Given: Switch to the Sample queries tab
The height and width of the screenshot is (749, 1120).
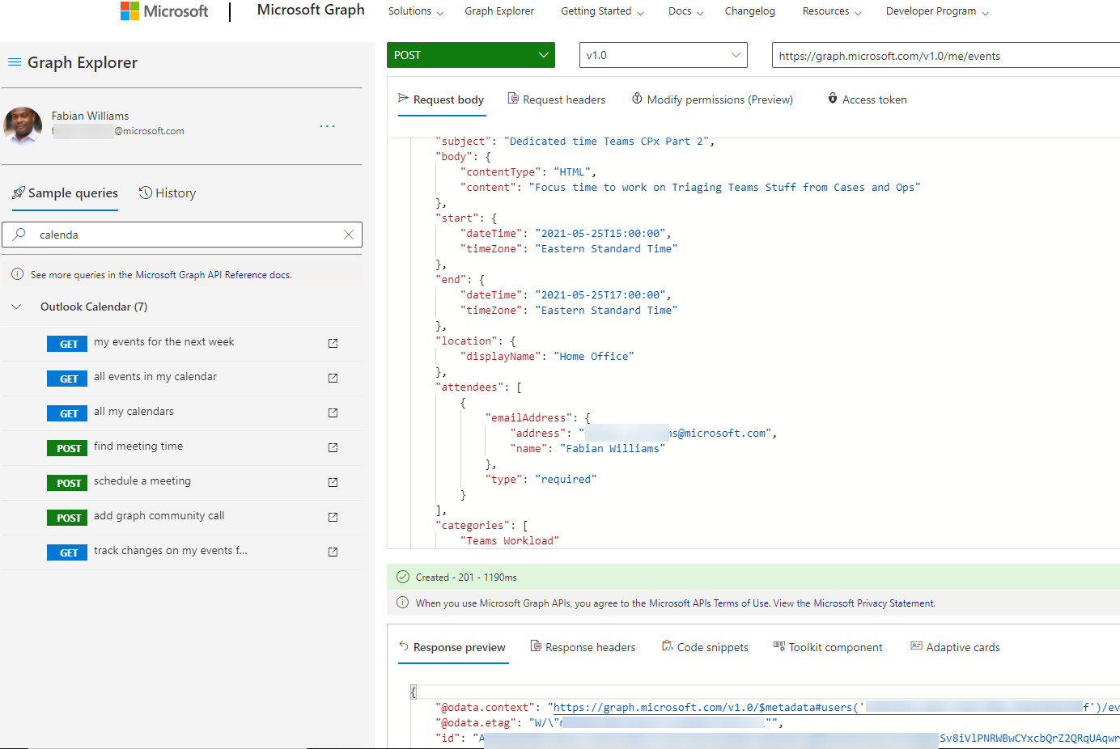Looking at the screenshot, I should [x=65, y=193].
